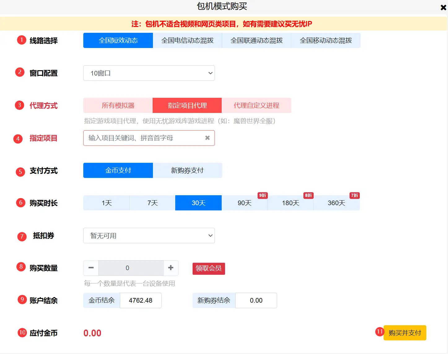This screenshot has width=448, height=354.
Task: Choose 全国电信动态混拨 line
Action: tap(187, 41)
